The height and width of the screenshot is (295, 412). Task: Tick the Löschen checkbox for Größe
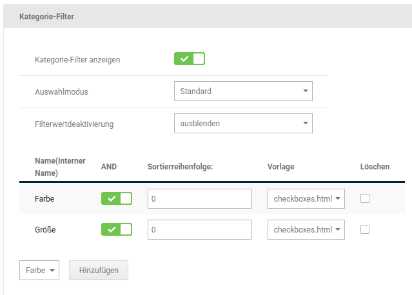coord(365,229)
